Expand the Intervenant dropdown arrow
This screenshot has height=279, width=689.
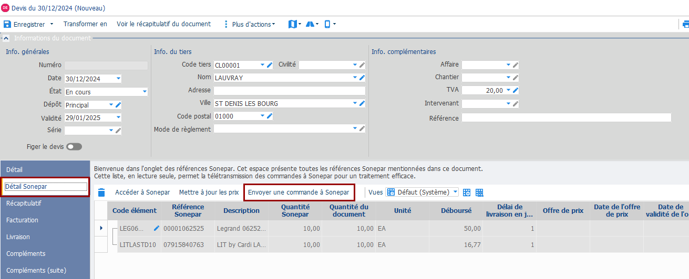click(509, 104)
